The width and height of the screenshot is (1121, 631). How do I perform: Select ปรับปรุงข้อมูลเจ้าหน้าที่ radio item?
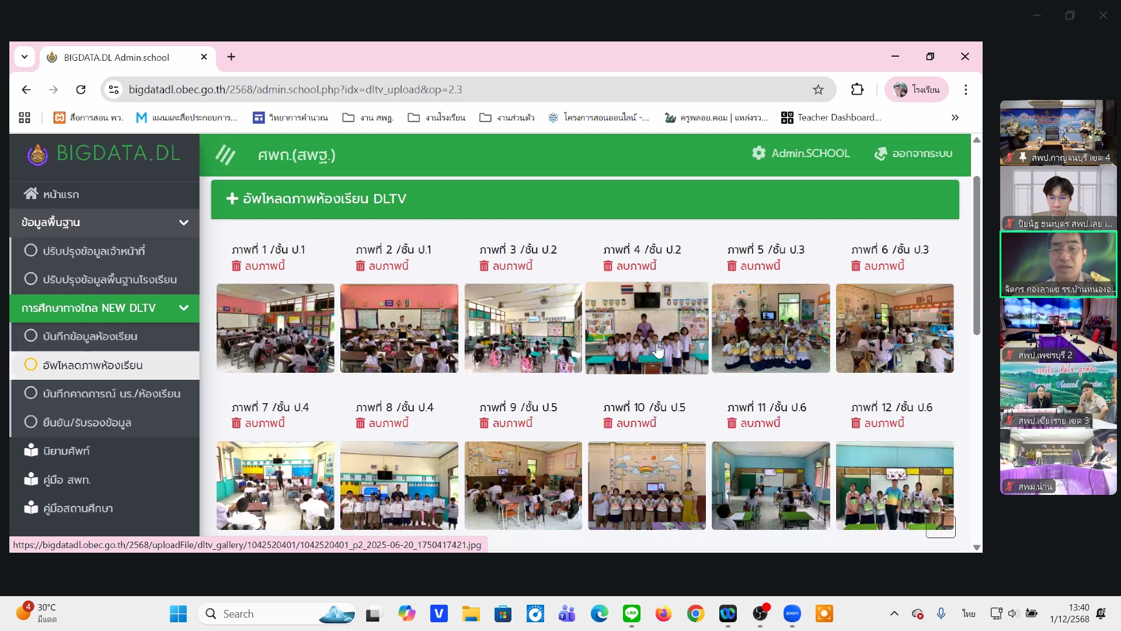[31, 251]
